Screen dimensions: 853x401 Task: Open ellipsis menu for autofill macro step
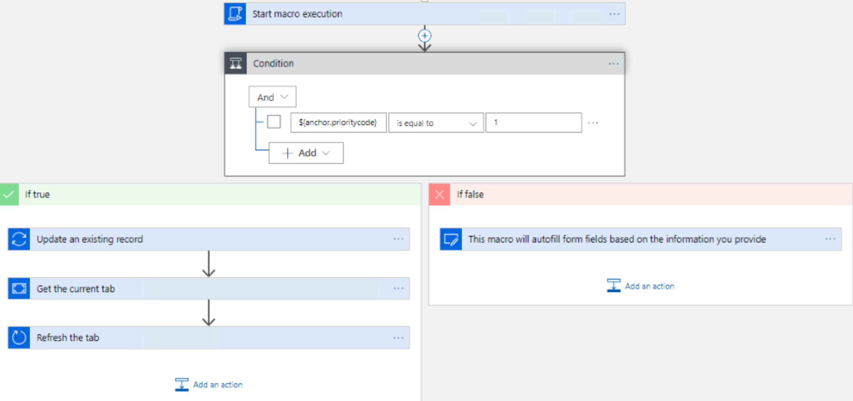pyautogui.click(x=830, y=239)
